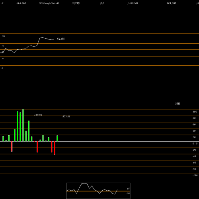
Task: Click the RSI value label 81.05
Action: tap(61, 39)
